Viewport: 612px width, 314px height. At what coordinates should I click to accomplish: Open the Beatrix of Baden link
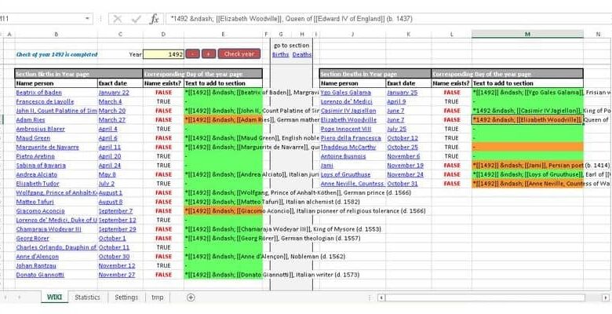39,93
